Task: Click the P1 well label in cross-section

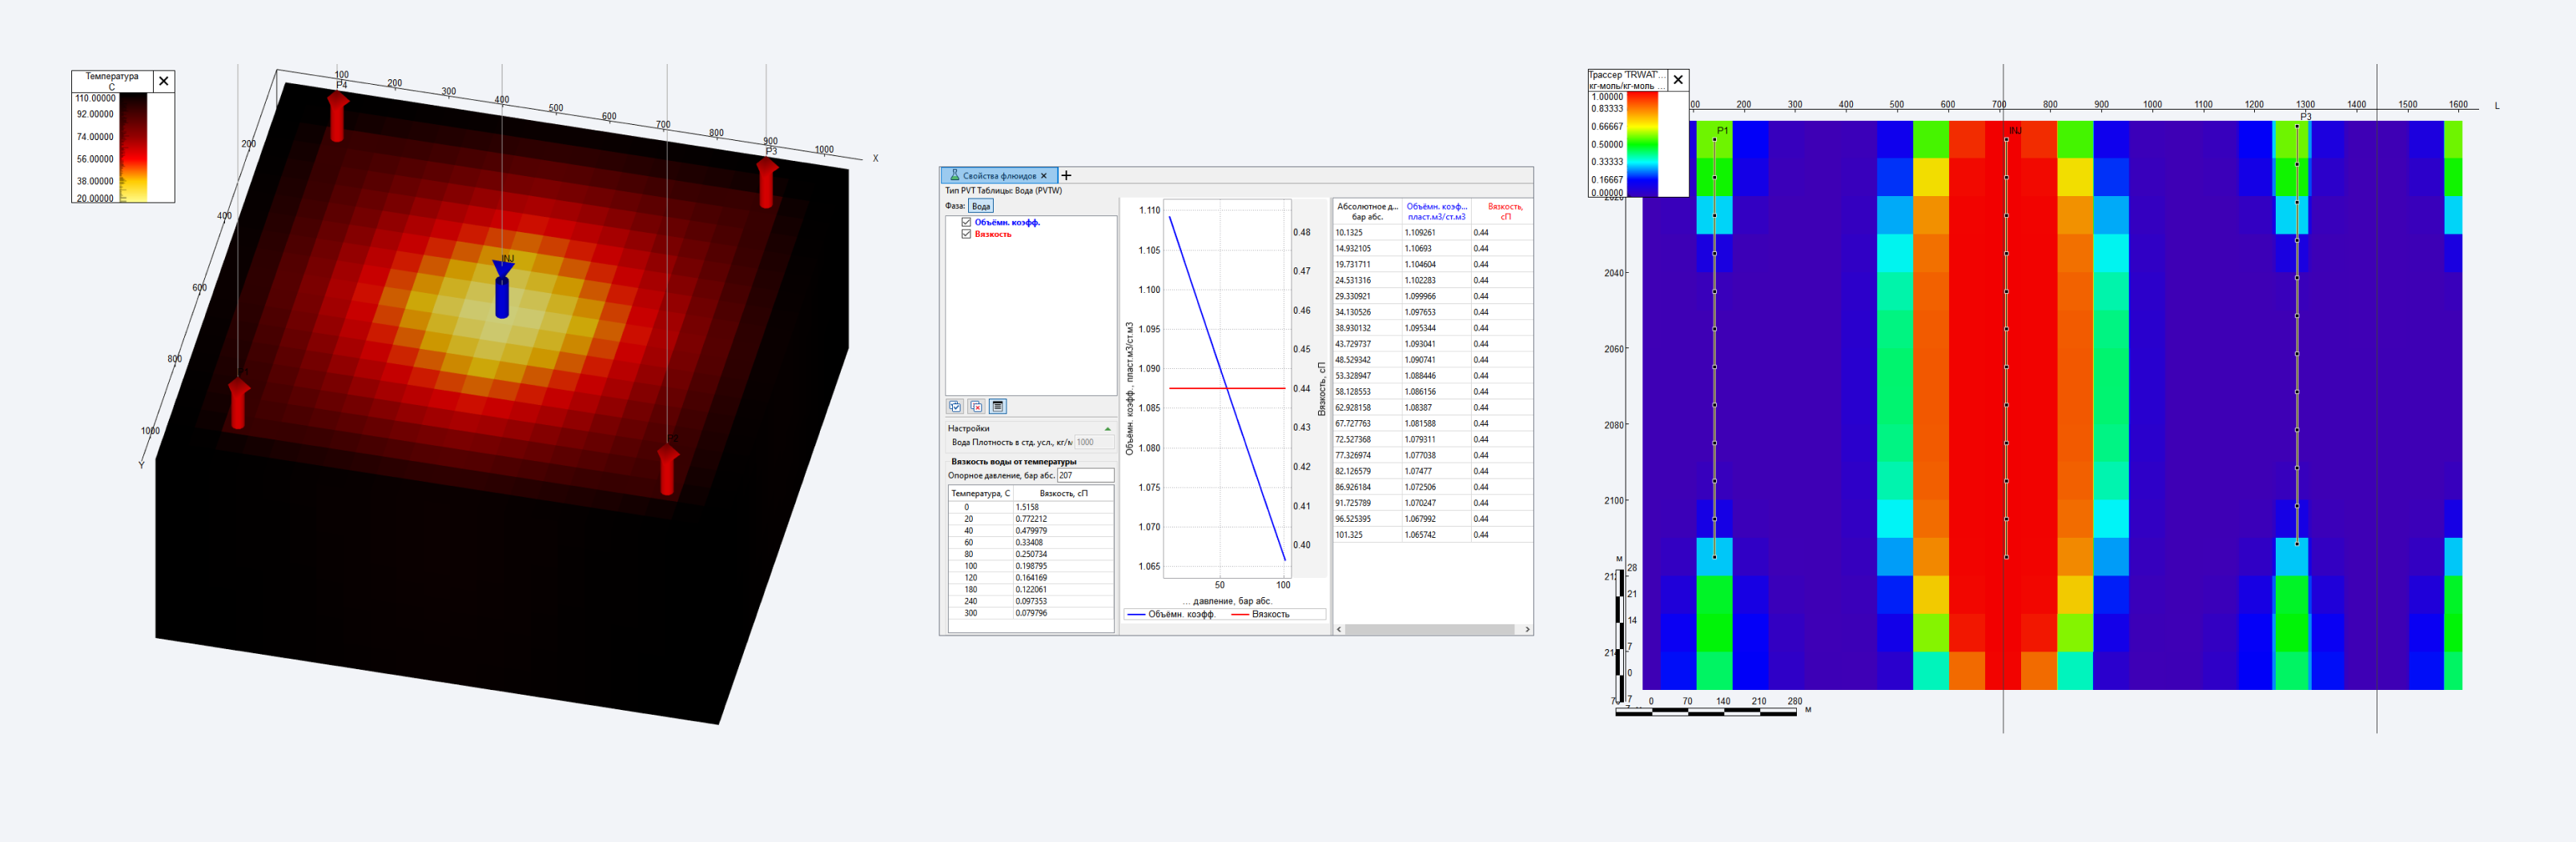Action: coord(1722,130)
